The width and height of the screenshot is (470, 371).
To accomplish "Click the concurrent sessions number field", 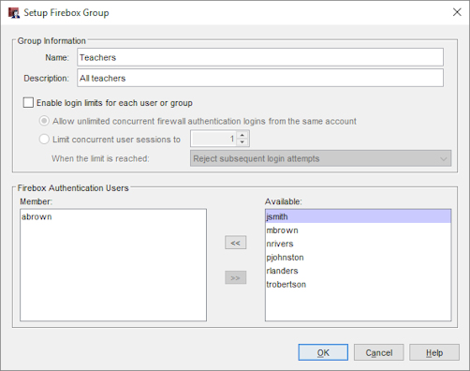I will click(213, 139).
